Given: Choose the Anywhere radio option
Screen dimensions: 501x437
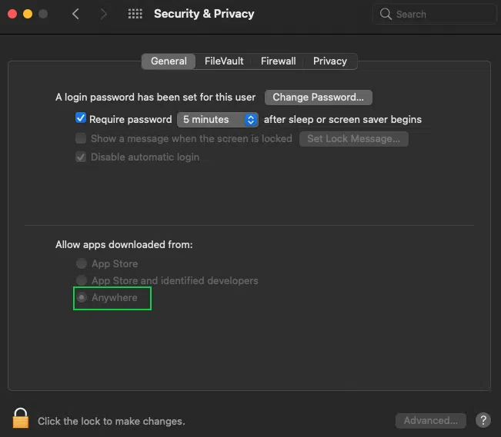Looking at the screenshot, I should (x=82, y=297).
